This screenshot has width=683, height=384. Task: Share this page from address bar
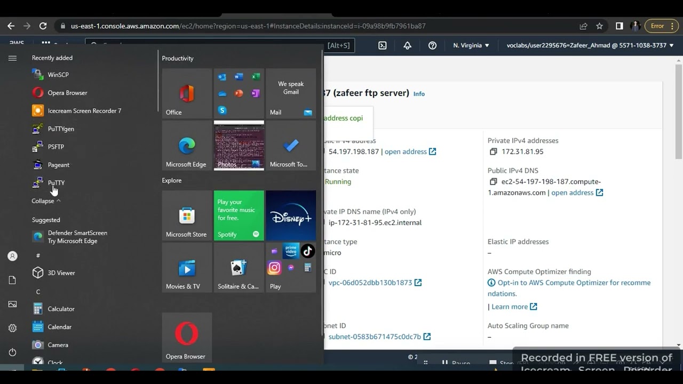583,26
